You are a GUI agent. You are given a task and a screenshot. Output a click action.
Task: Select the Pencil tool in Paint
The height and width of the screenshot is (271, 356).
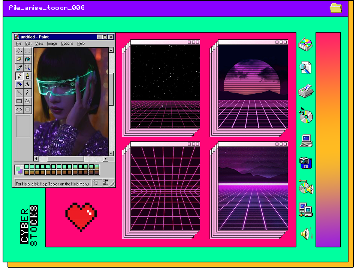(x=19, y=76)
